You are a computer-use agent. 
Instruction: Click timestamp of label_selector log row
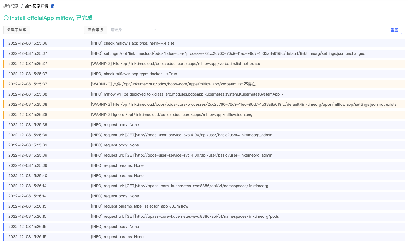[x=27, y=206]
